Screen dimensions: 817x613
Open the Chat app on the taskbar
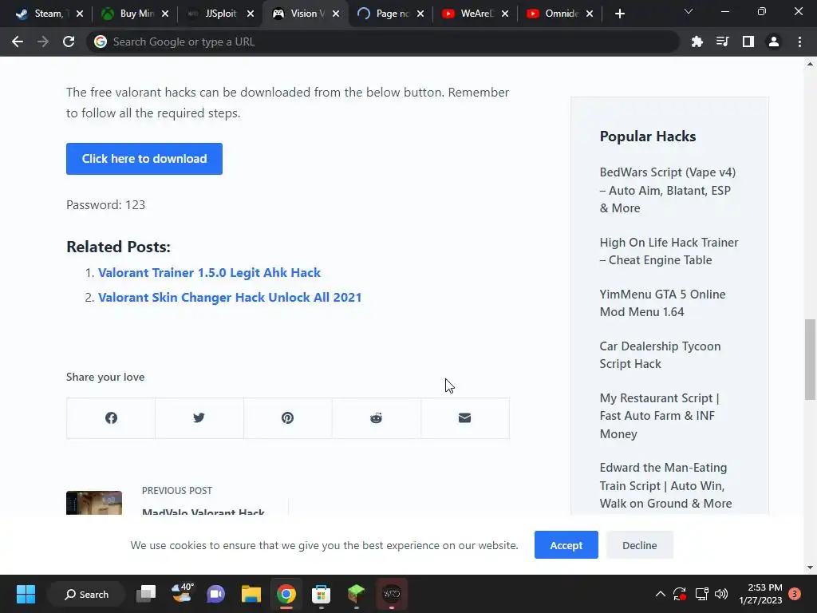[215, 594]
